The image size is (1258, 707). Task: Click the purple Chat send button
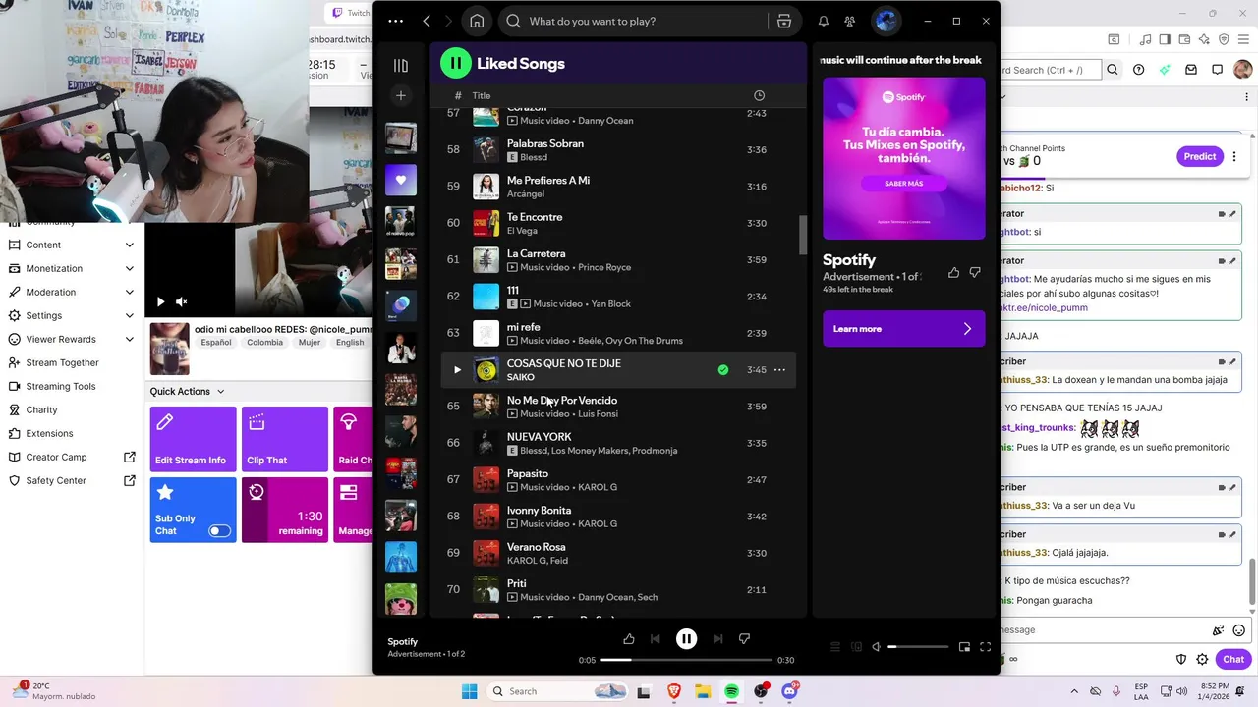pos(1233,659)
